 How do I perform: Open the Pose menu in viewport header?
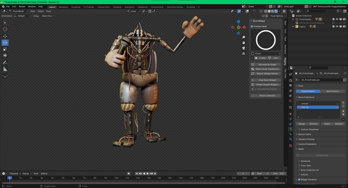click(48, 11)
